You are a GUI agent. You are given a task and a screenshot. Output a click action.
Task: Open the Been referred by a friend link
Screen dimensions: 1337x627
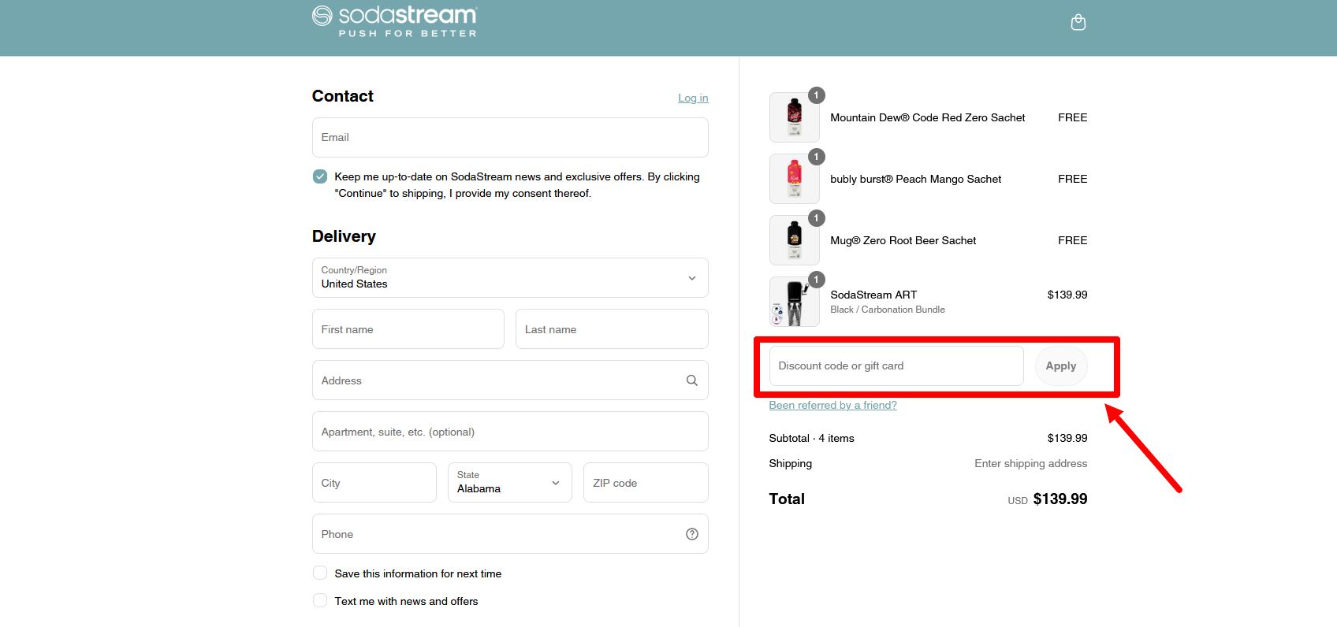click(832, 406)
